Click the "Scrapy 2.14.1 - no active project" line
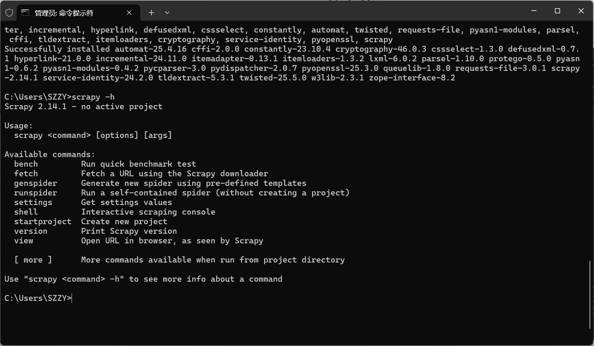 pyautogui.click(x=83, y=106)
